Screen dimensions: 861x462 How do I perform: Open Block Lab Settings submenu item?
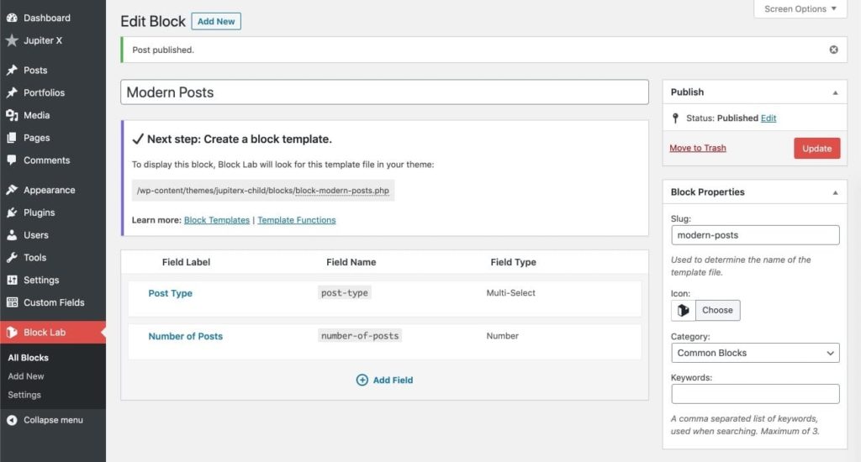click(x=24, y=395)
